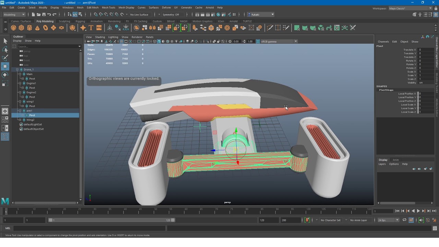Click the MEL command line input
Screen dimensions: 439x247
(x=90, y=228)
